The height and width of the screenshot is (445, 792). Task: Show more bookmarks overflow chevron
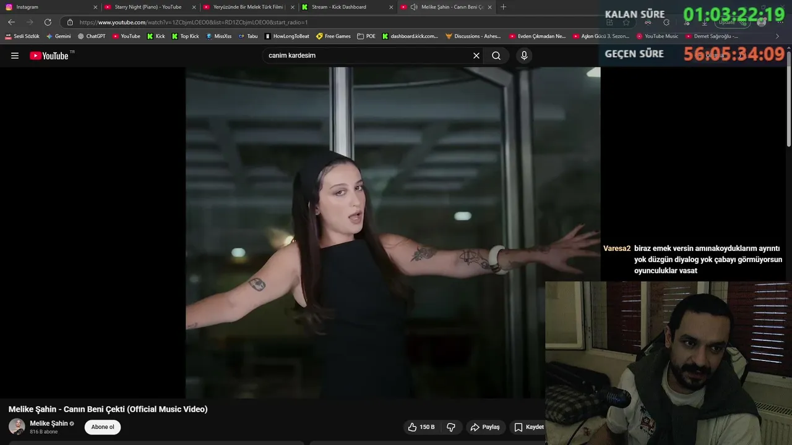pos(778,36)
